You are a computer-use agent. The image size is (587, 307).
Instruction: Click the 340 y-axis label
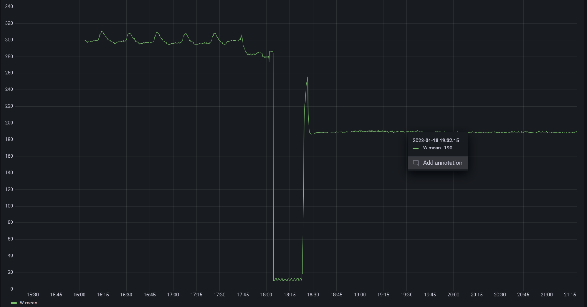[9, 7]
